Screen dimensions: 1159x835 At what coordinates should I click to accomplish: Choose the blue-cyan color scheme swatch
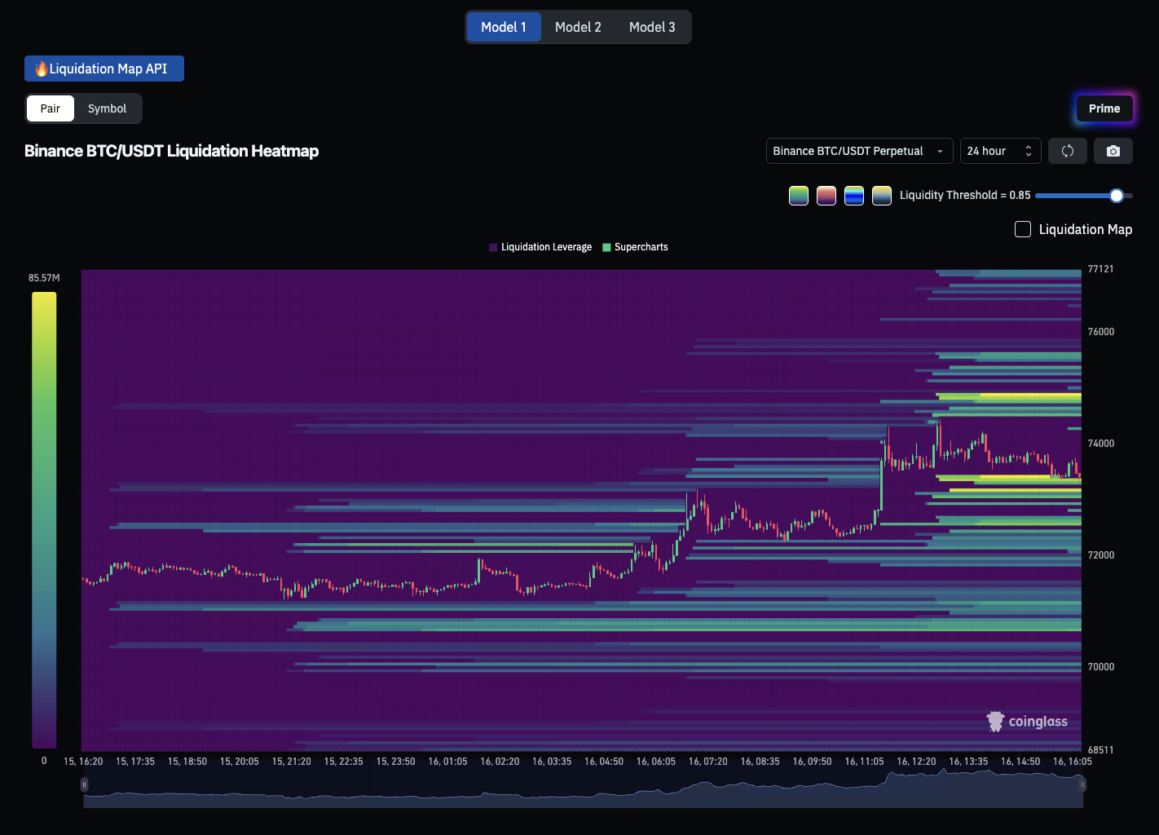(x=854, y=196)
